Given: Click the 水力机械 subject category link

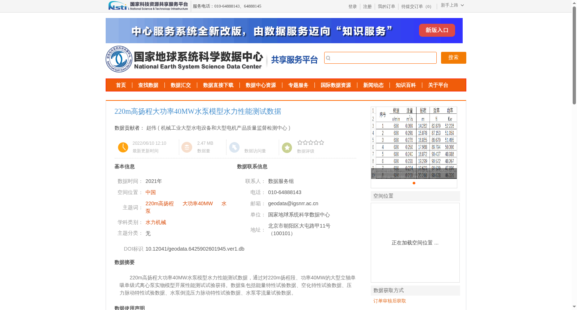Looking at the screenshot, I should (156, 223).
